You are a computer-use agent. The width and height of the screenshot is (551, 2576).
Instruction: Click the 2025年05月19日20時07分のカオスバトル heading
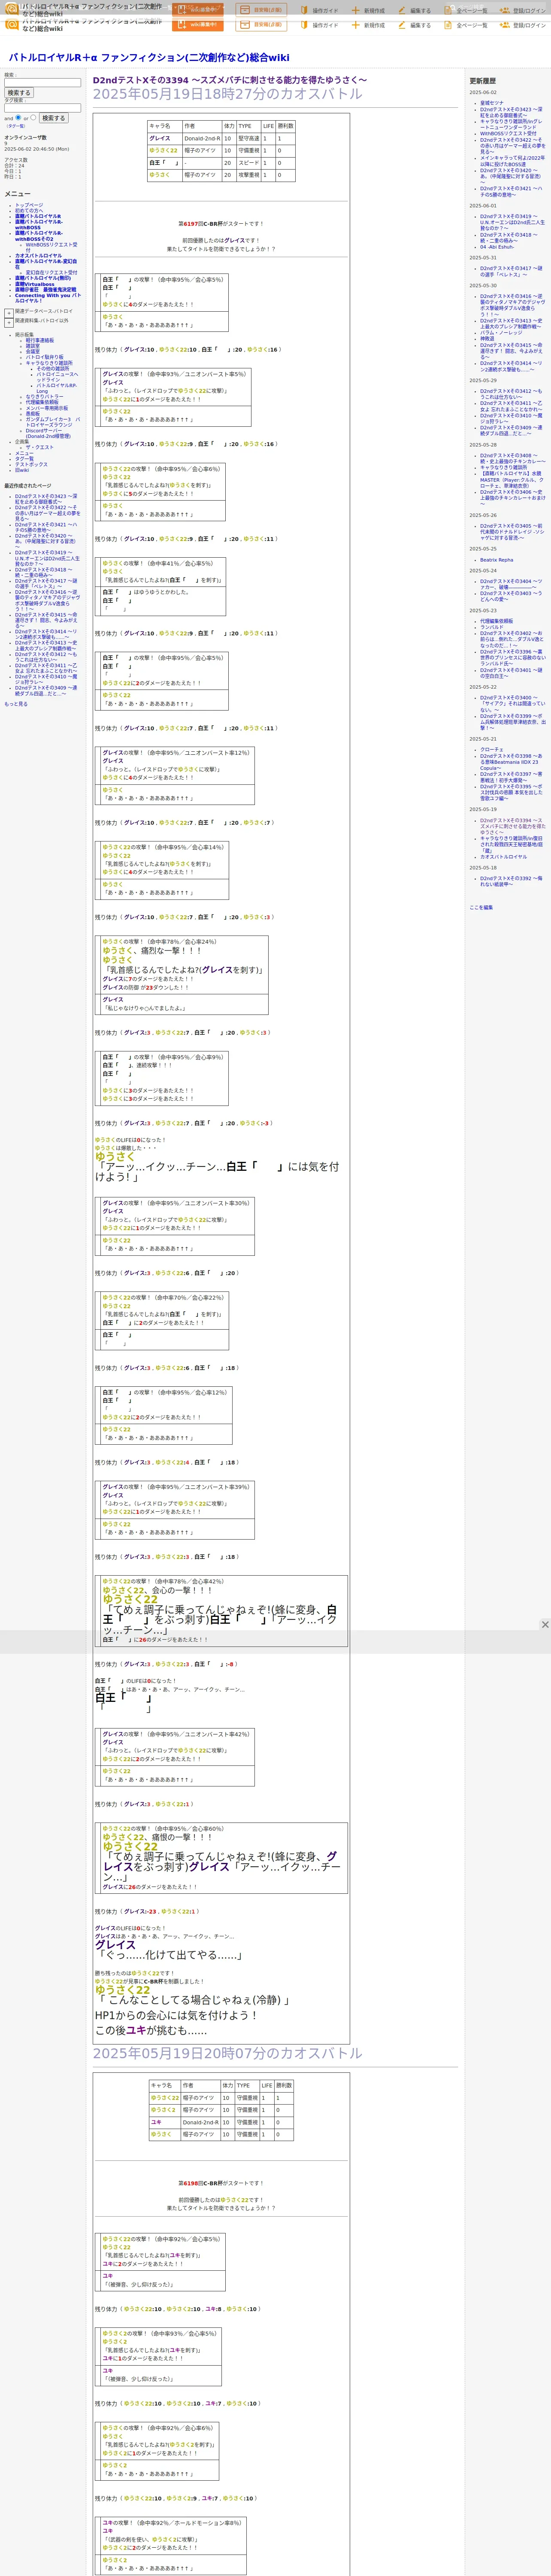(227, 2053)
